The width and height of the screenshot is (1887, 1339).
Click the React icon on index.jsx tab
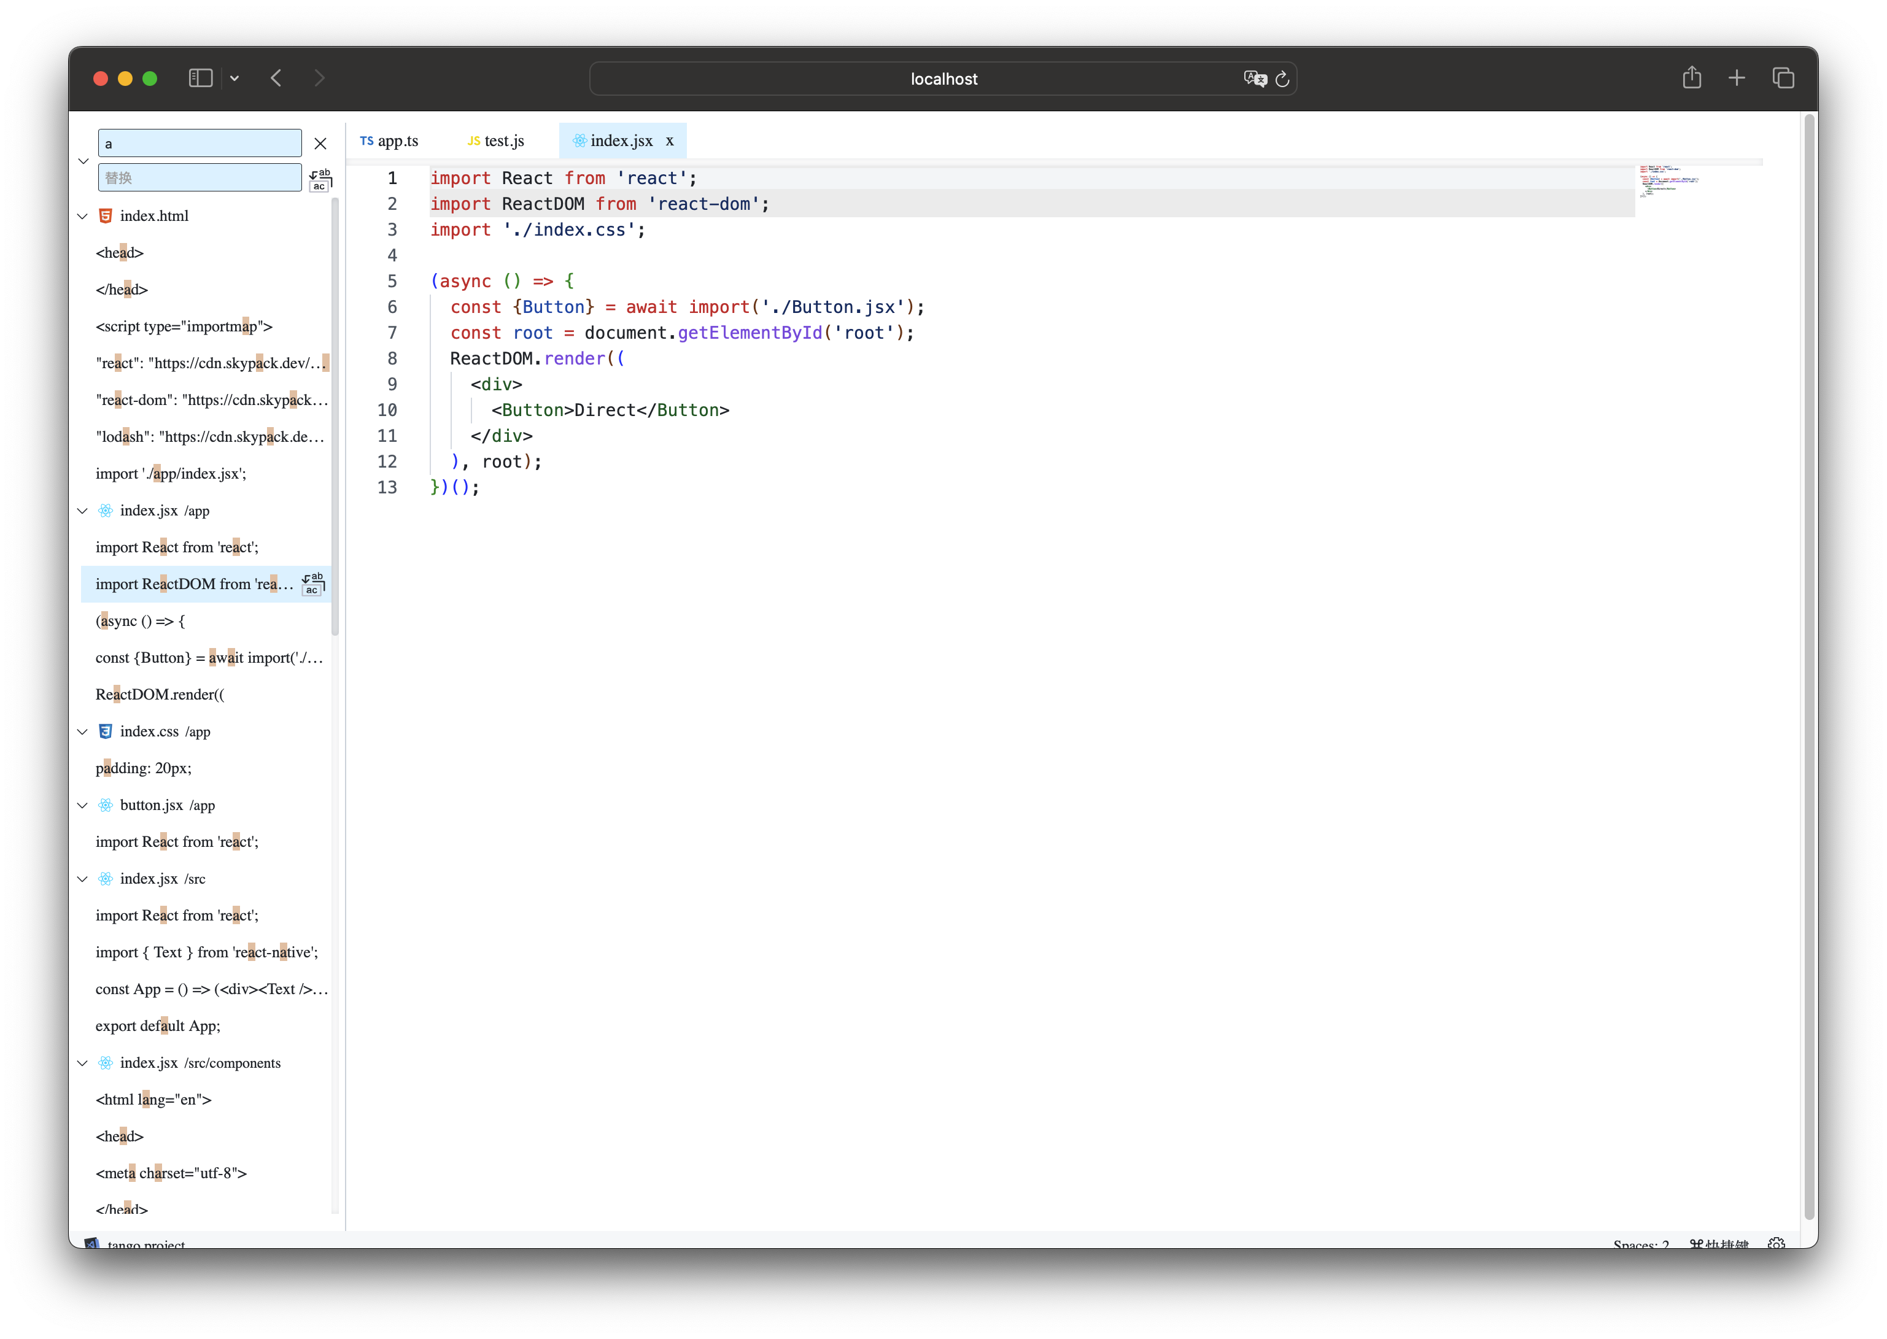pos(580,141)
